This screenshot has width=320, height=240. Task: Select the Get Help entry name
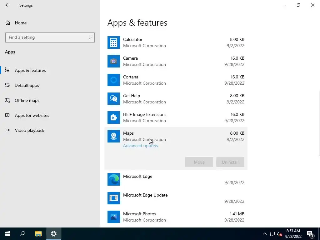[132, 96]
